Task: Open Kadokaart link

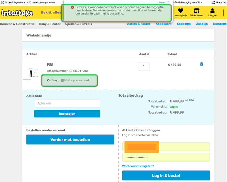Action: tap(163, 24)
